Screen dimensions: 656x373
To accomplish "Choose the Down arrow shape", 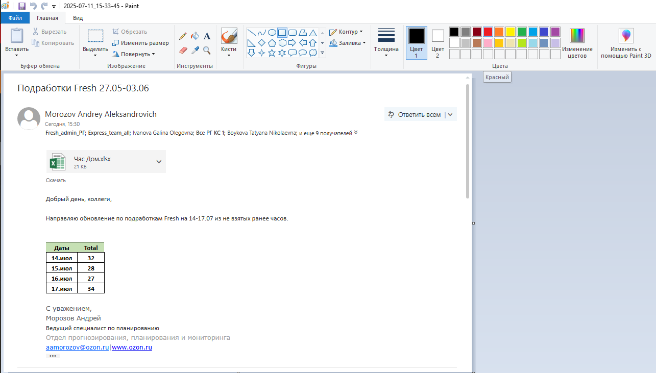I will point(251,53).
